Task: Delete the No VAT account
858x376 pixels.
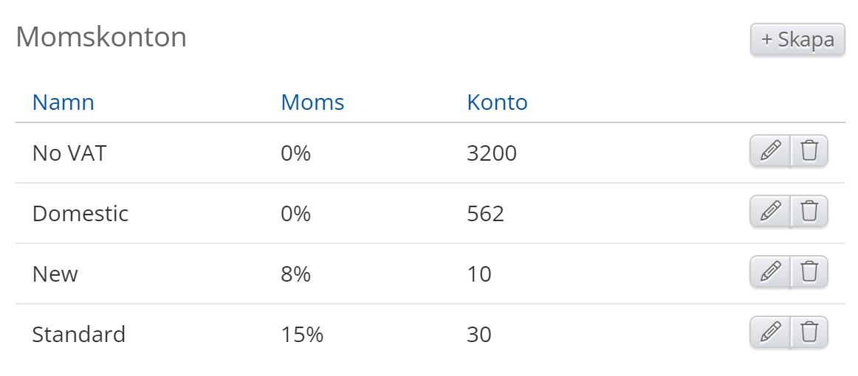Action: (x=810, y=152)
